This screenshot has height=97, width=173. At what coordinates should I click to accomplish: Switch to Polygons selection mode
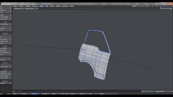coord(36,94)
